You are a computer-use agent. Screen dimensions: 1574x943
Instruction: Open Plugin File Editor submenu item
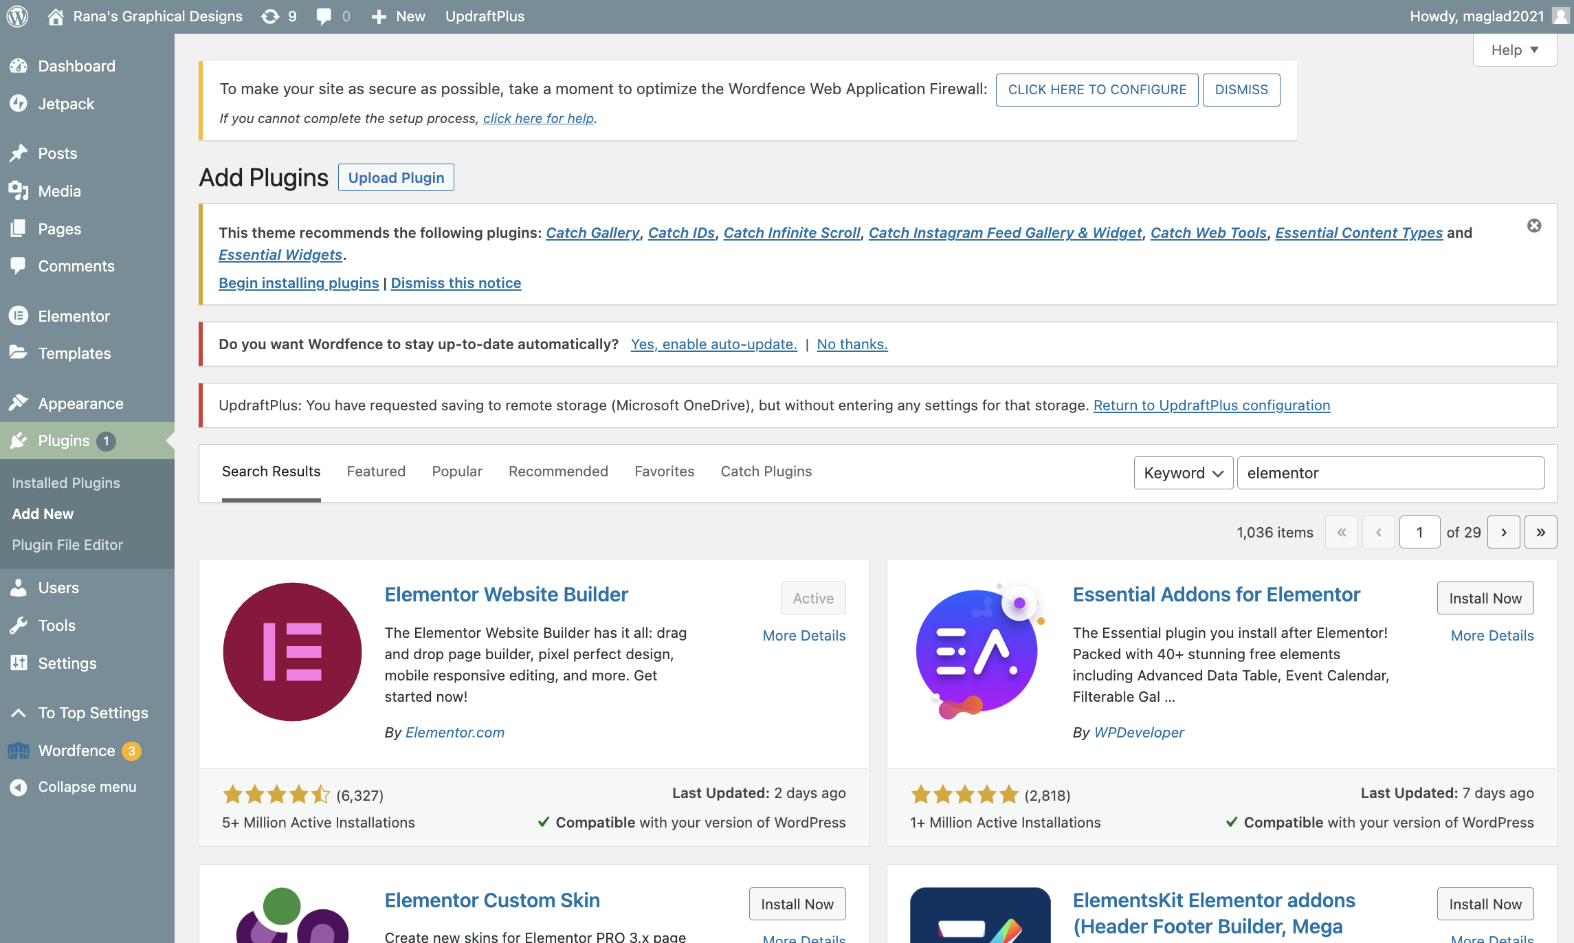coord(67,545)
